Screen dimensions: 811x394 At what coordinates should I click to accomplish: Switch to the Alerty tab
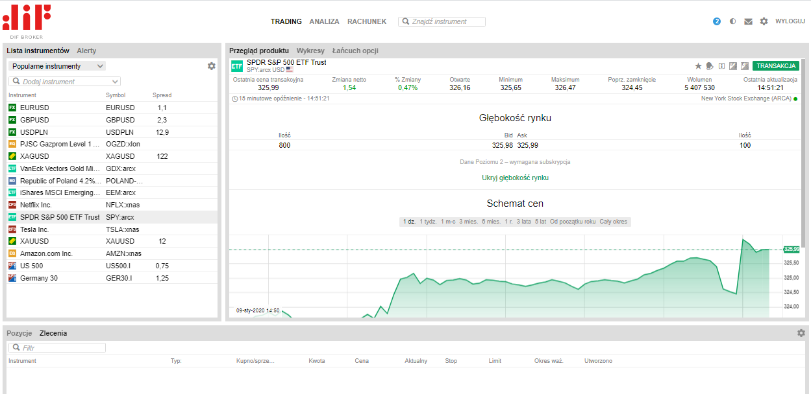[x=86, y=51]
